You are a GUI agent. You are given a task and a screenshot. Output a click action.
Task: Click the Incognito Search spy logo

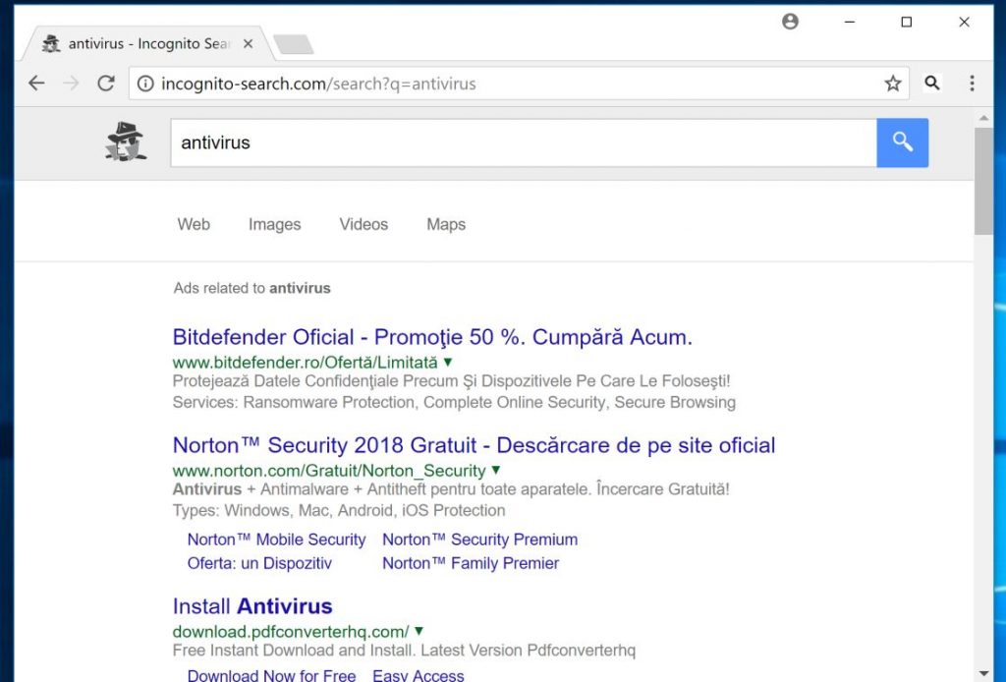tap(125, 142)
